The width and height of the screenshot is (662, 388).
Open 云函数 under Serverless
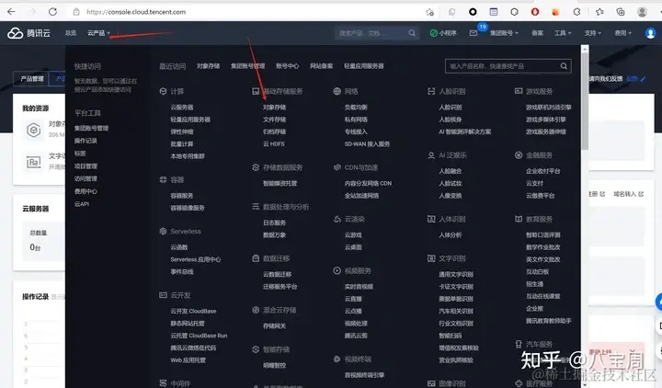(x=179, y=247)
